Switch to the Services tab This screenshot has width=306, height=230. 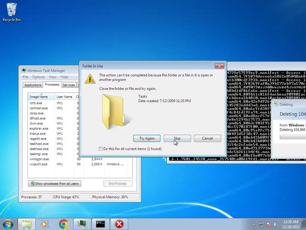(69, 85)
